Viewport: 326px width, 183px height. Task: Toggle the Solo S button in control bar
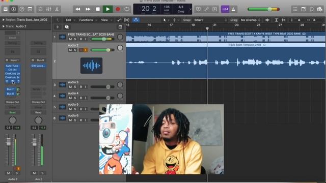214,9
